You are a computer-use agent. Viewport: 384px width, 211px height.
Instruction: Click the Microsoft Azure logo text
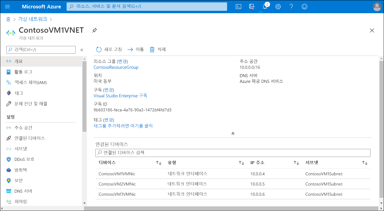(41, 7)
